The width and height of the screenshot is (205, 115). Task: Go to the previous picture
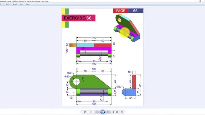coord(97,112)
